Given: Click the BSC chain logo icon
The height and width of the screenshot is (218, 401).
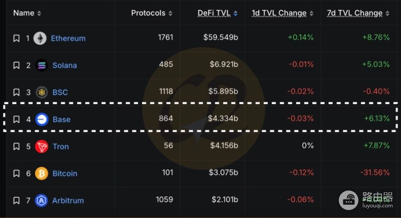Looking at the screenshot, I should (42, 92).
